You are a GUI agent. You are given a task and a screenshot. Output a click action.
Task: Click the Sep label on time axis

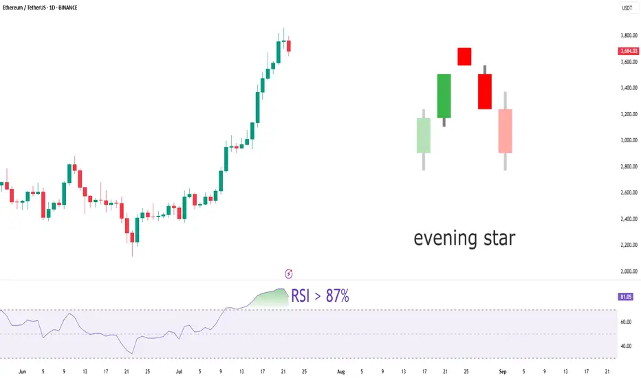click(x=503, y=371)
